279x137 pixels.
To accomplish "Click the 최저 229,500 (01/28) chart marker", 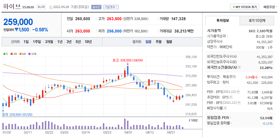I will (x=17, y=115).
